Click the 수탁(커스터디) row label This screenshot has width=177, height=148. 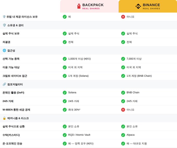(11, 135)
